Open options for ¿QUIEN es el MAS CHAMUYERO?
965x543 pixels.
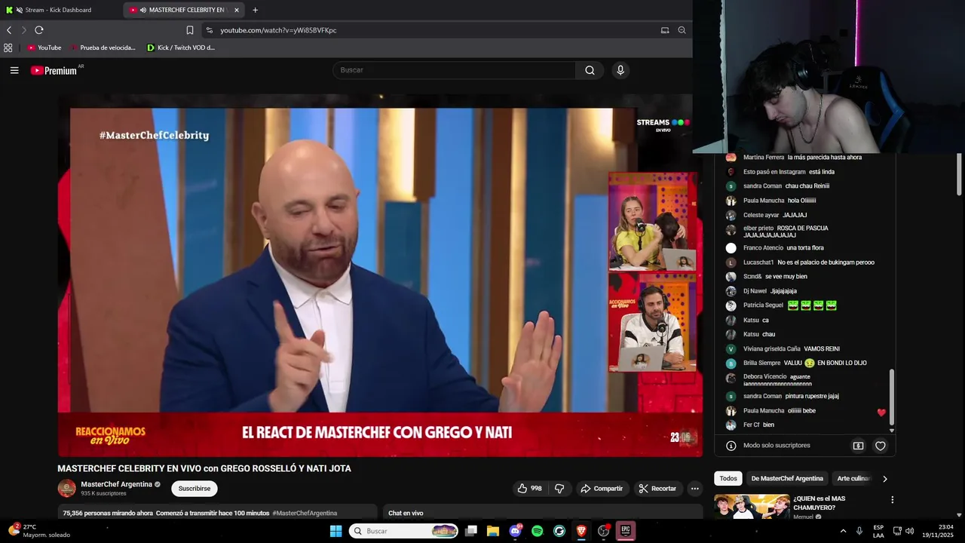tap(892, 499)
